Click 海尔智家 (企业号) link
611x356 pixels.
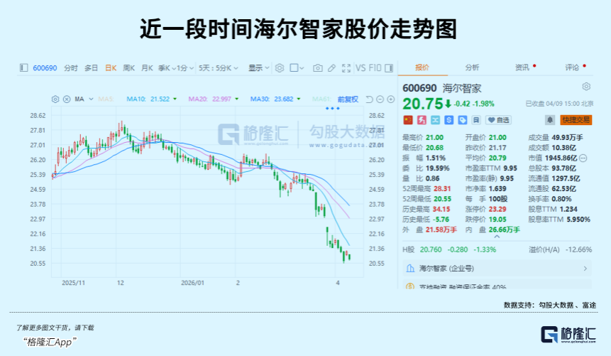(446, 269)
